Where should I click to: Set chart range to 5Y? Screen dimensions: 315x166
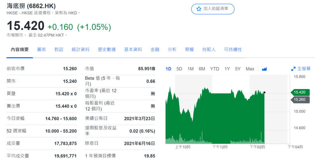[x=238, y=69]
